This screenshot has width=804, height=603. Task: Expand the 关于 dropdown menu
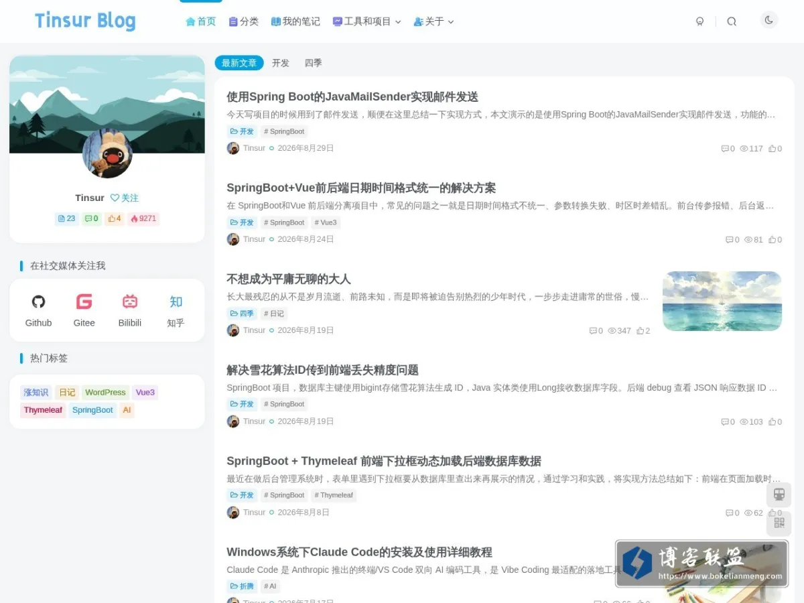(434, 21)
